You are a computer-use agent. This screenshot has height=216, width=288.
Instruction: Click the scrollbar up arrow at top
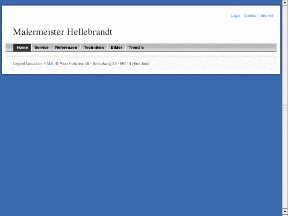coord(285,3)
